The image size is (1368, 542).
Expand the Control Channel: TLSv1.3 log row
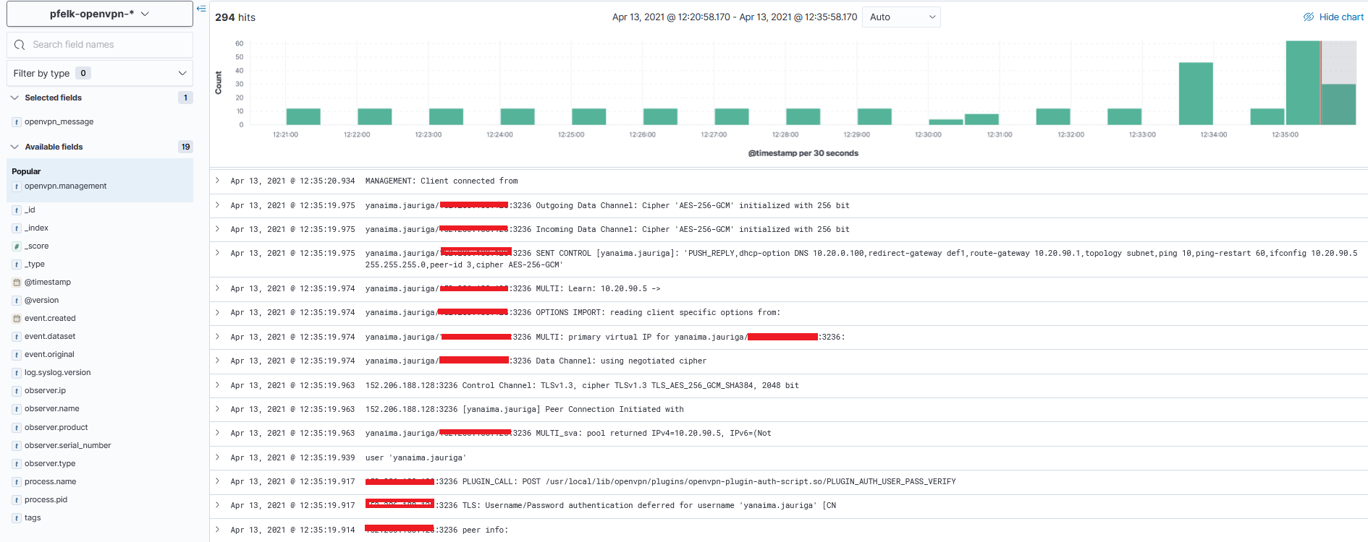click(217, 385)
